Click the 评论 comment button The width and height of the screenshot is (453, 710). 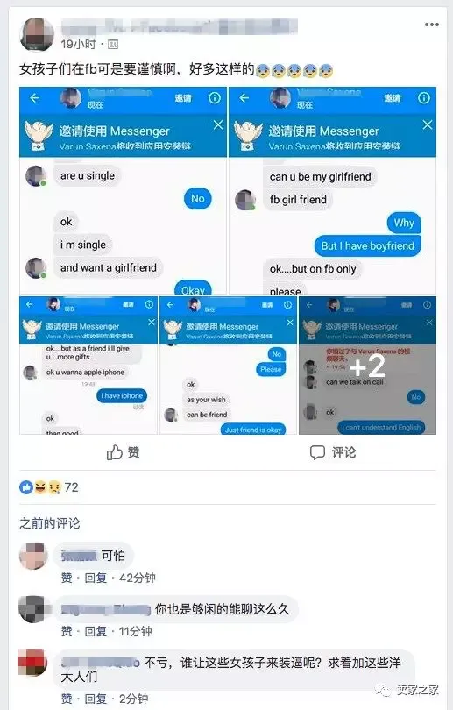coord(333,452)
